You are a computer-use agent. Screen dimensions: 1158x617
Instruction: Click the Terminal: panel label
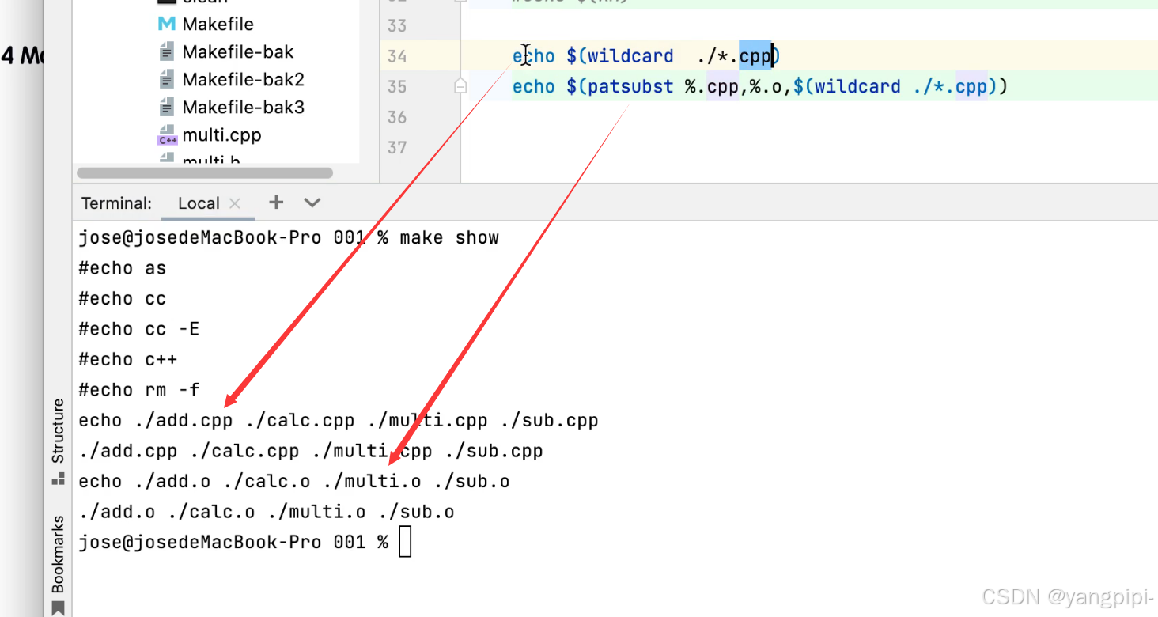click(116, 203)
